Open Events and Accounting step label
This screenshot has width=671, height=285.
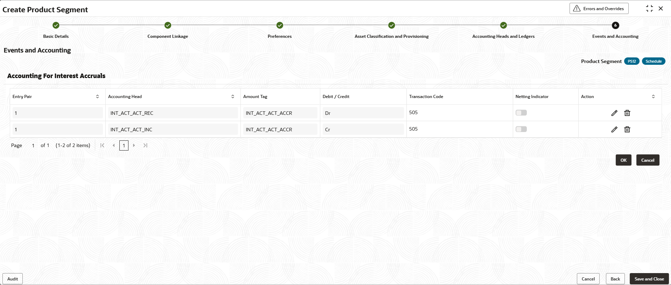click(x=615, y=36)
